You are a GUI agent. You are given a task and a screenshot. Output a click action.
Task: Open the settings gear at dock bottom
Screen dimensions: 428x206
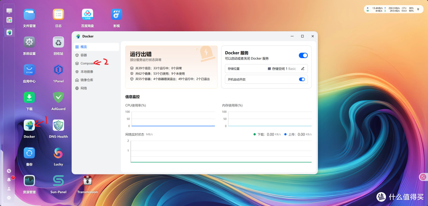9,198
